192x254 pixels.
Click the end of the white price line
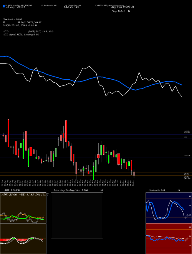(182, 97)
